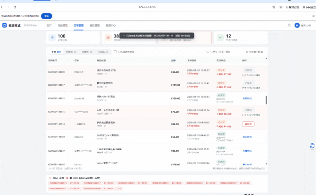Bookmark the page with the star icon
This screenshot has width=316, height=195.
point(274,7)
